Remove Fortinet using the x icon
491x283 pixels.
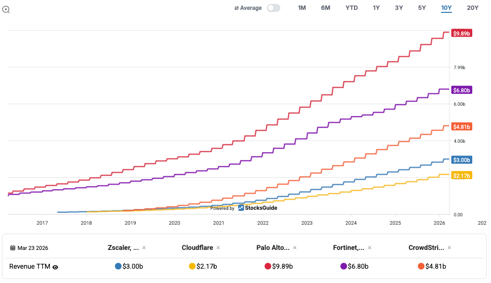369,247
